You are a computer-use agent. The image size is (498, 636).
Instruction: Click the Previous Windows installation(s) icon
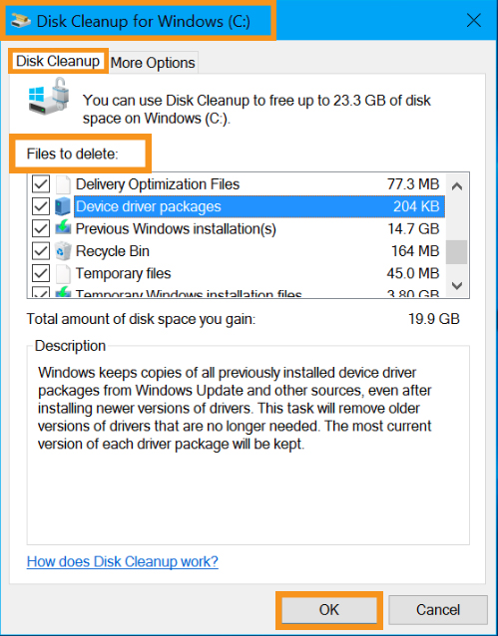click(x=63, y=228)
